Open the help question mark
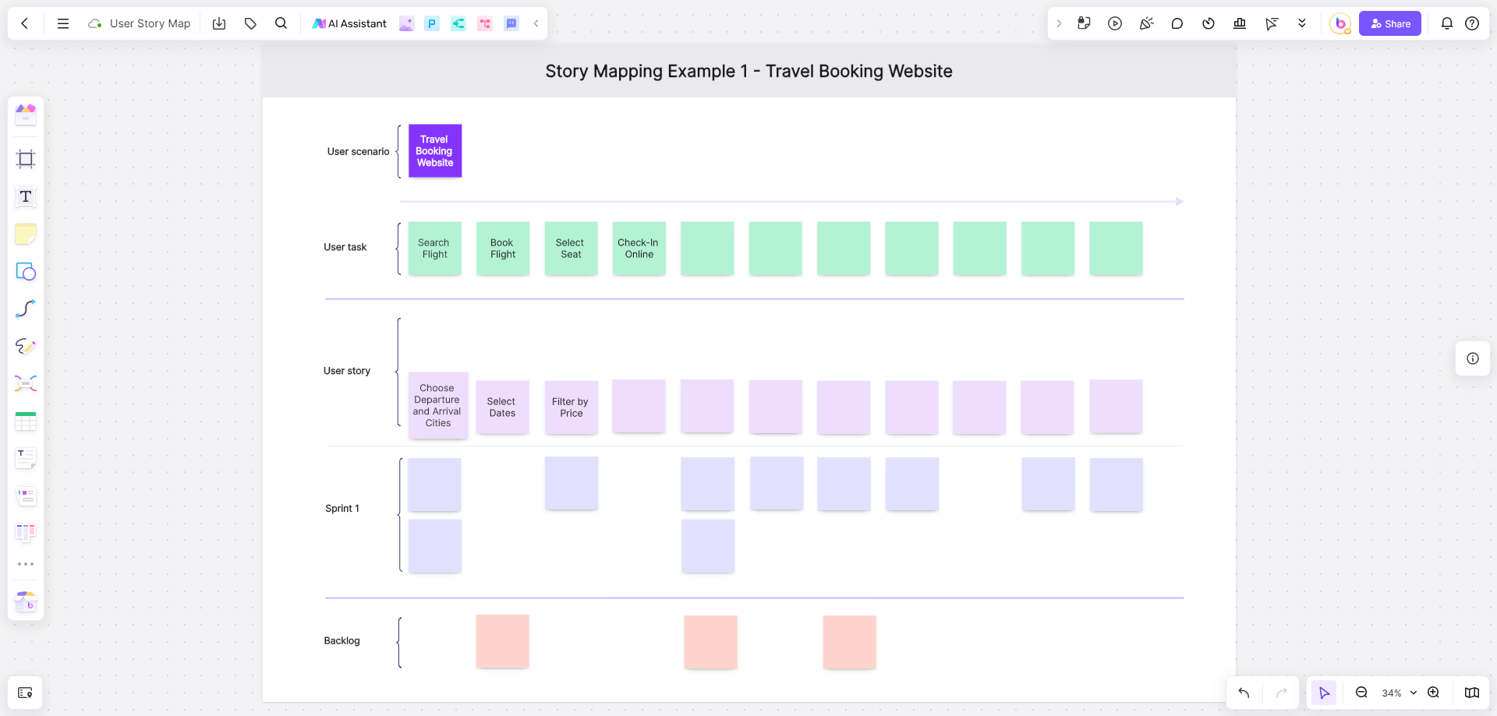The image size is (1497, 716). pos(1472,23)
